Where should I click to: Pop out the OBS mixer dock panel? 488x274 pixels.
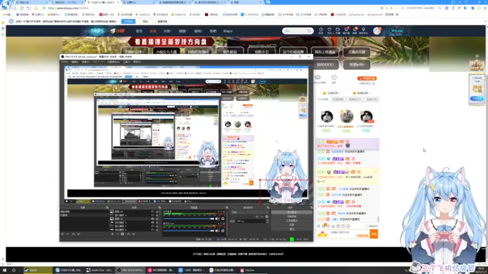227,208
